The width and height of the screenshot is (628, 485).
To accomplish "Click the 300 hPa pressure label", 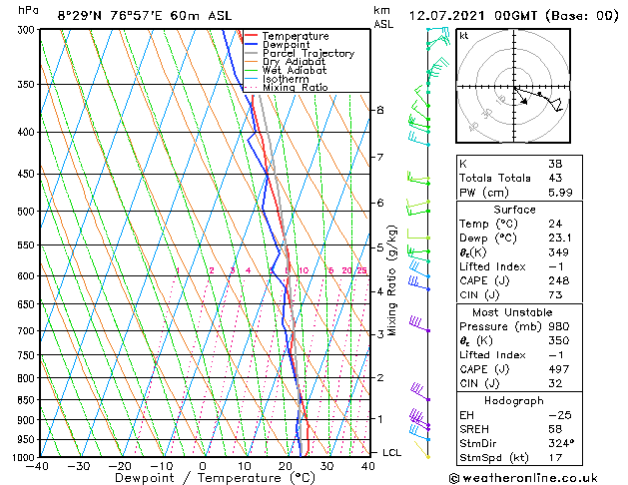I will (28, 30).
